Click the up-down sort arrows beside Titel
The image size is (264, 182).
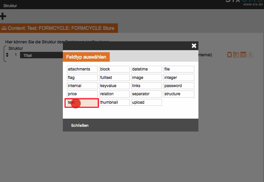tap(7, 55)
